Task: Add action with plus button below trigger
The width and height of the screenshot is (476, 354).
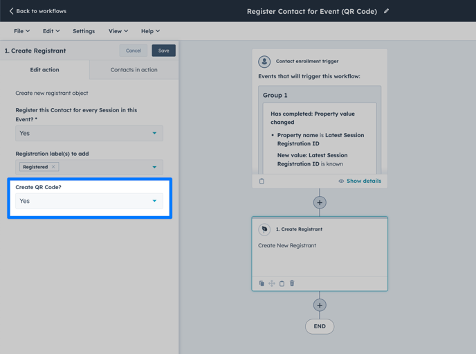Action: 320,202
